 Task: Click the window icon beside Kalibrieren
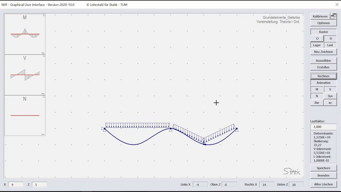pos(333,16)
